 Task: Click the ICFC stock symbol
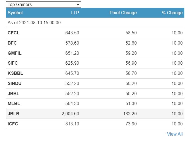point(13,124)
